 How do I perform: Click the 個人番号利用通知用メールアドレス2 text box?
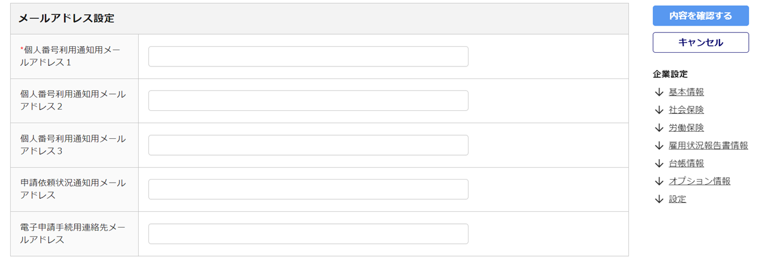pyautogui.click(x=308, y=101)
